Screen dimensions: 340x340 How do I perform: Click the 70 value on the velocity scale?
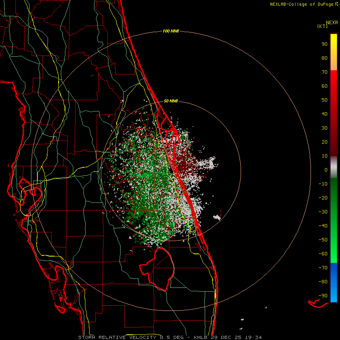pyautogui.click(x=325, y=72)
